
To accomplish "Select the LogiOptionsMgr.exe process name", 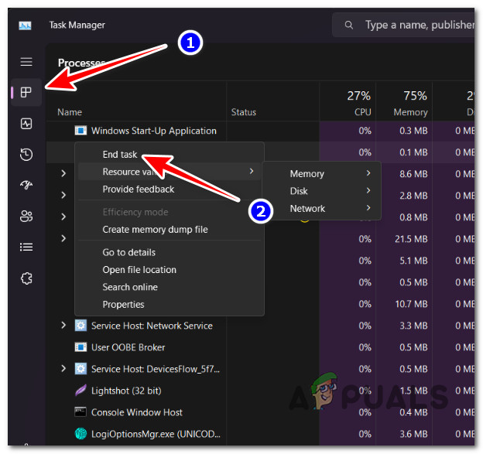I will point(156,434).
